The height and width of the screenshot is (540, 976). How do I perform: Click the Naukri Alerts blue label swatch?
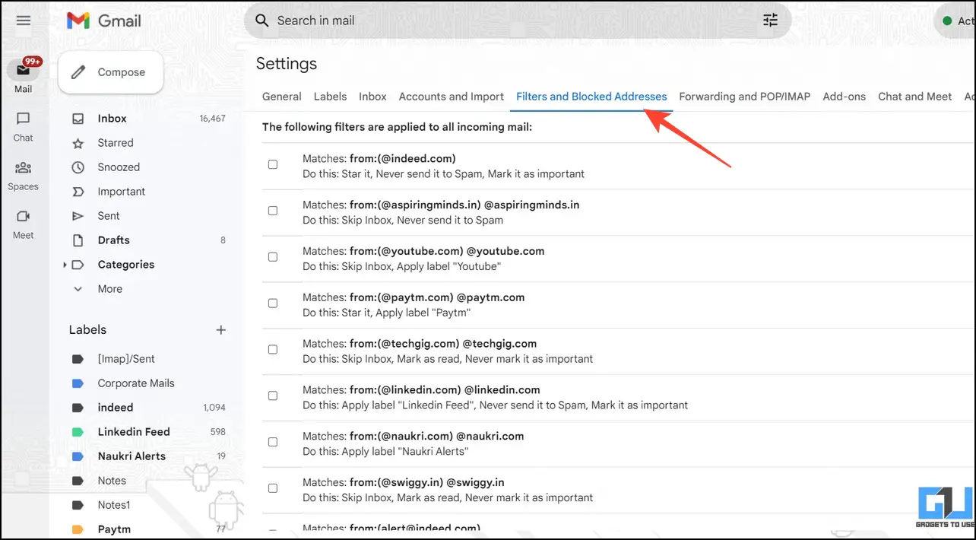78,456
